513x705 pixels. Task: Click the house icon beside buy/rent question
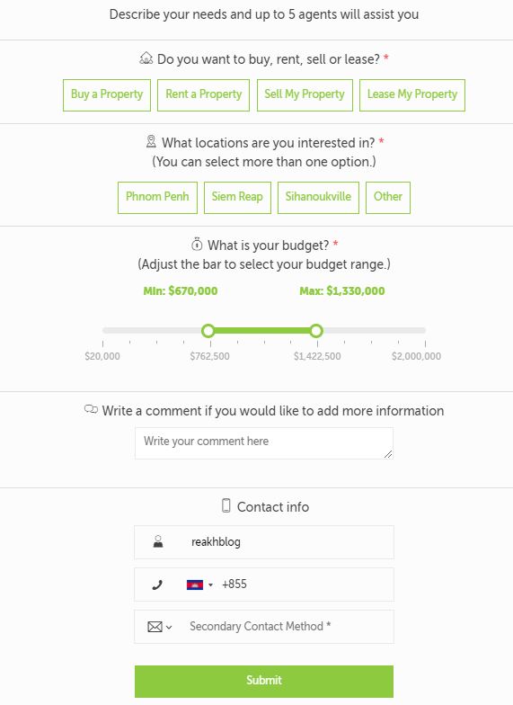pyautogui.click(x=146, y=58)
